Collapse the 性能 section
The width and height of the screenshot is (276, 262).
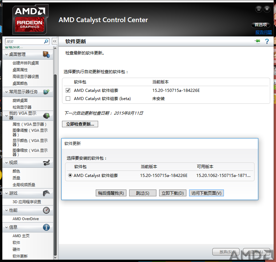point(6,210)
